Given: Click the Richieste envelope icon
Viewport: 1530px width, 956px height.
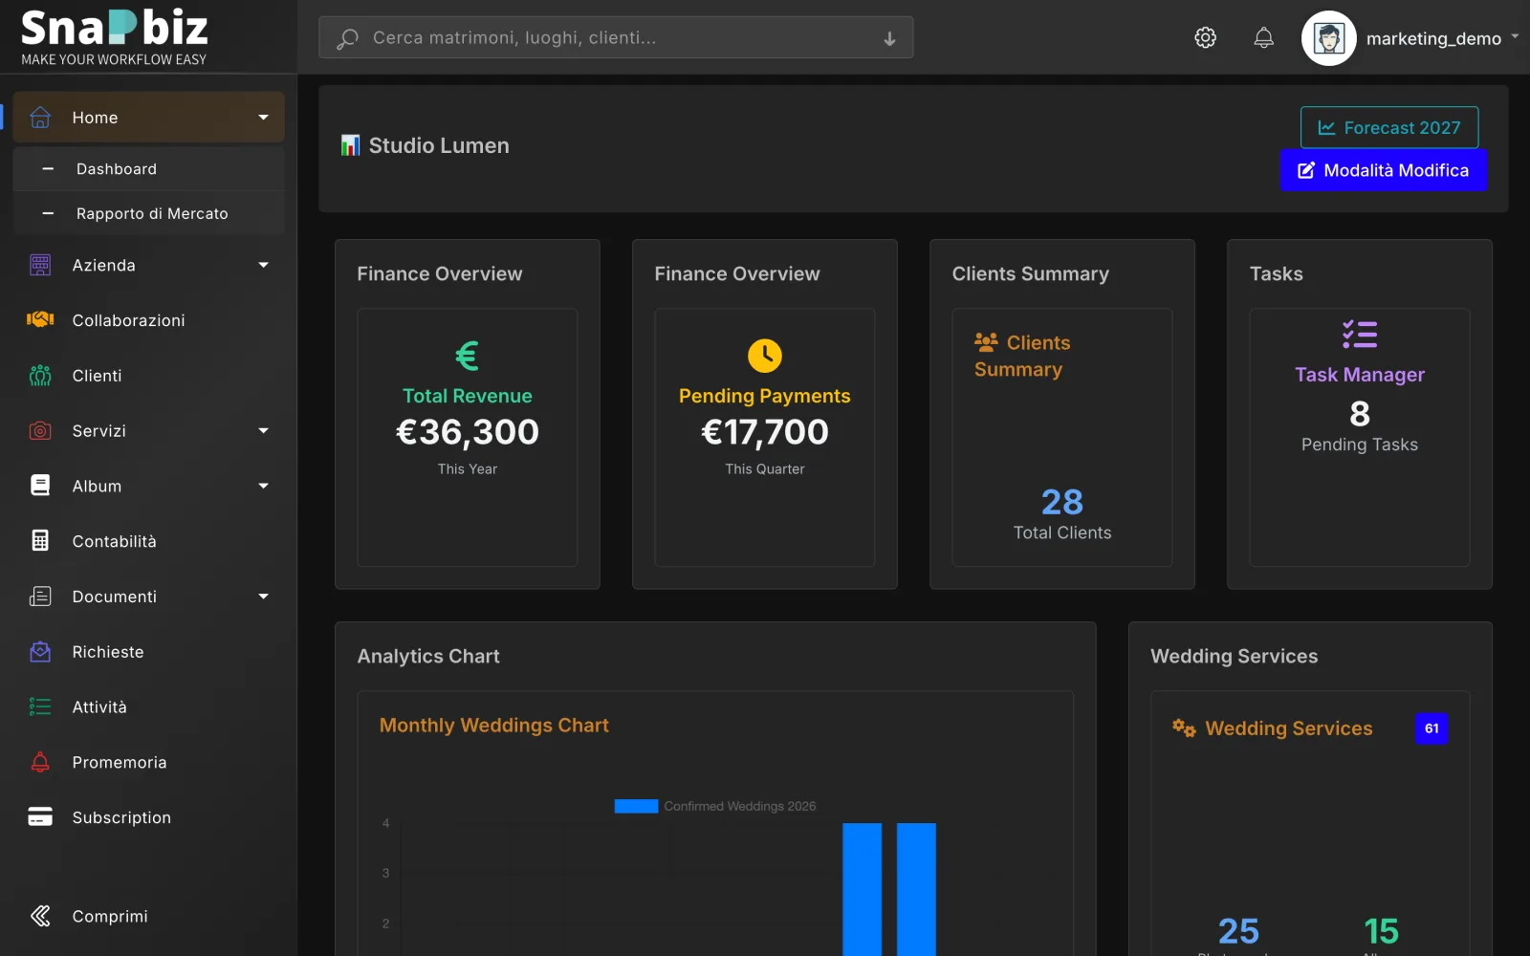Looking at the screenshot, I should click(x=40, y=652).
